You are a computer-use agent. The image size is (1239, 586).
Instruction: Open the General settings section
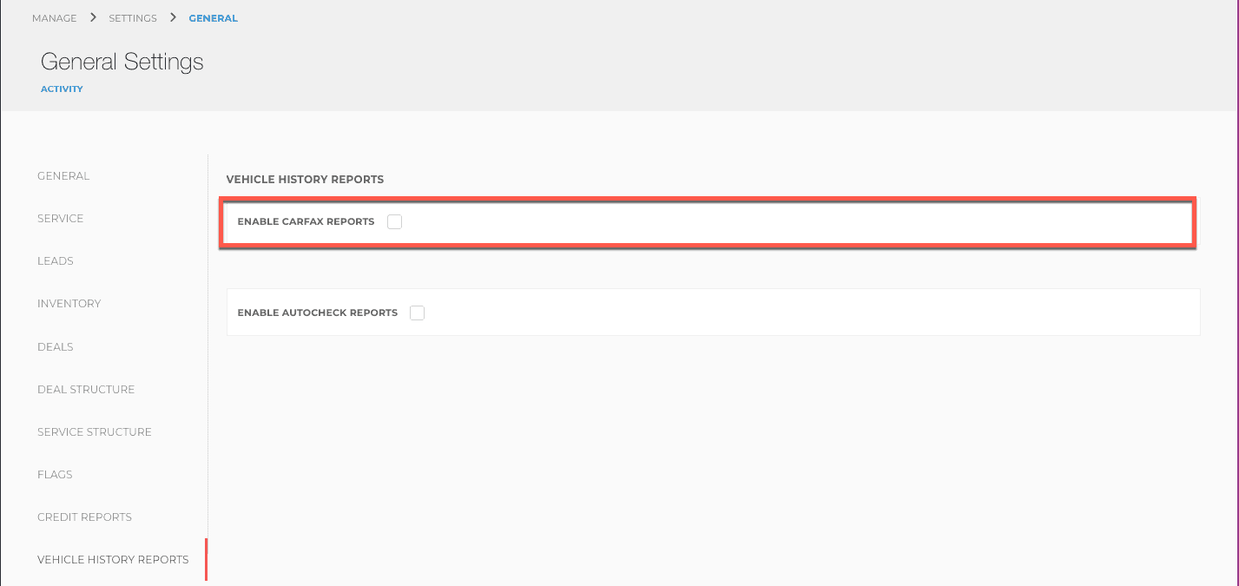coord(63,176)
